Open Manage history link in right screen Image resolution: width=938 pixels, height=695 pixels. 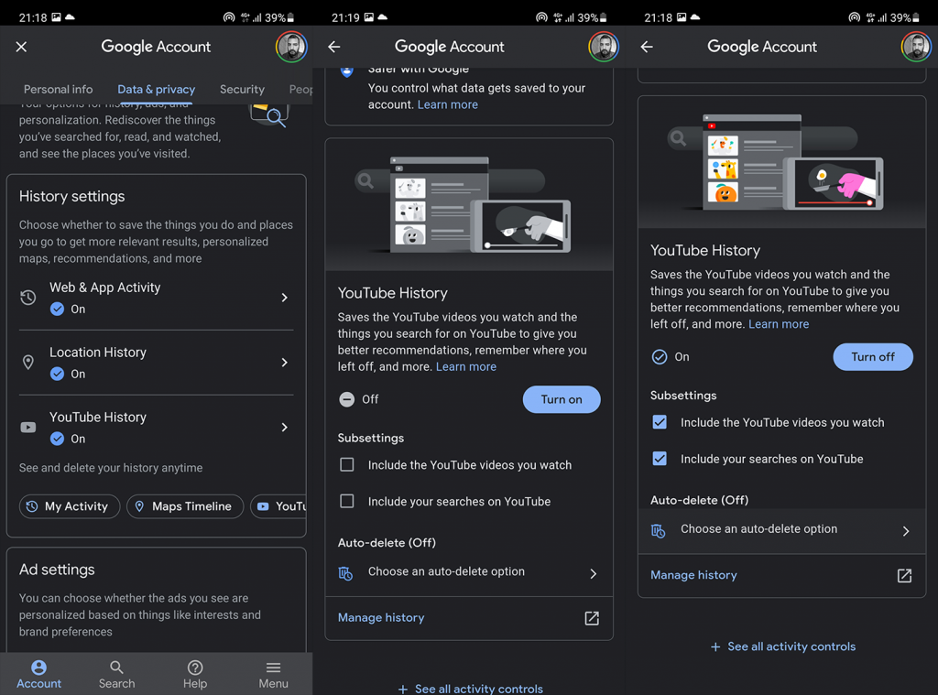point(693,575)
